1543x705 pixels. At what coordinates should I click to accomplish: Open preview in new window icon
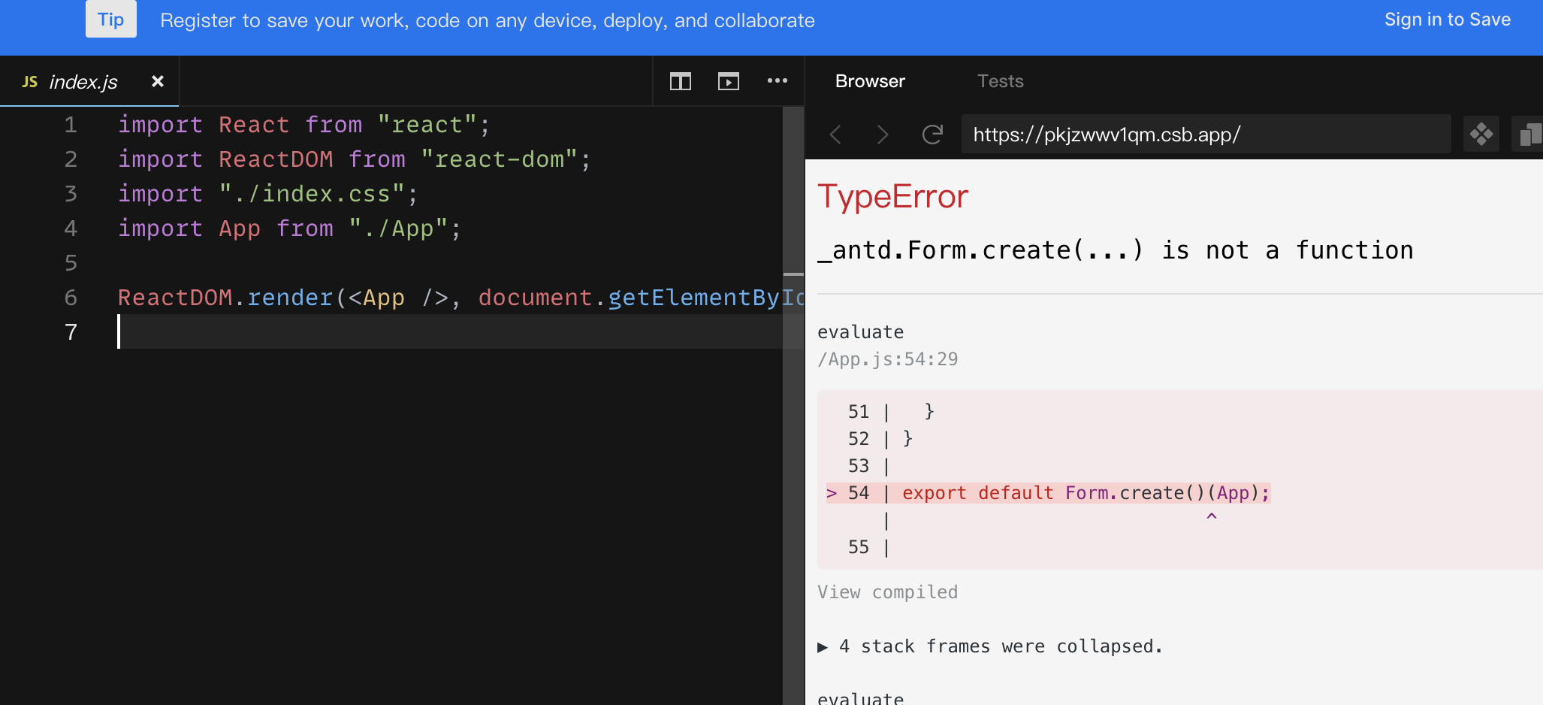pos(1529,135)
